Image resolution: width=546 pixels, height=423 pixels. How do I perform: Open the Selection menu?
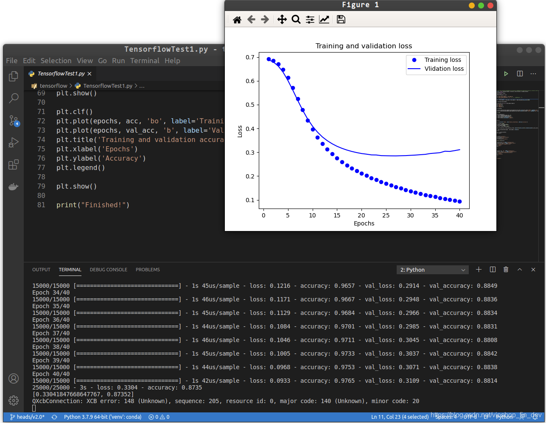pyautogui.click(x=56, y=61)
